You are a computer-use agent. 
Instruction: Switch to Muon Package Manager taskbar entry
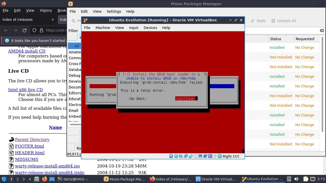point(124,179)
